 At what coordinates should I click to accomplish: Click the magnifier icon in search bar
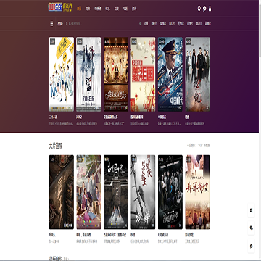(67, 23)
